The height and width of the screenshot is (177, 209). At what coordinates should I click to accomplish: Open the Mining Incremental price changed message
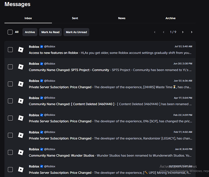(100, 169)
